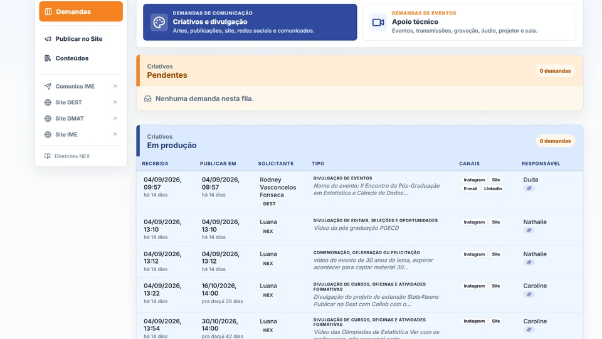Click the PUBLICAR EM column header
The height and width of the screenshot is (339, 602).
click(218, 164)
